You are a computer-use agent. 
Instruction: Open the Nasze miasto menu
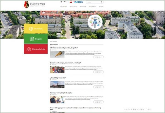point(73,6)
